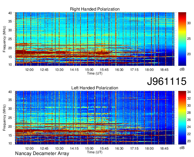The image size is (194, 157).
Task: Click the 30 dB tick on the upper colorbar
Action: (x=189, y=23)
